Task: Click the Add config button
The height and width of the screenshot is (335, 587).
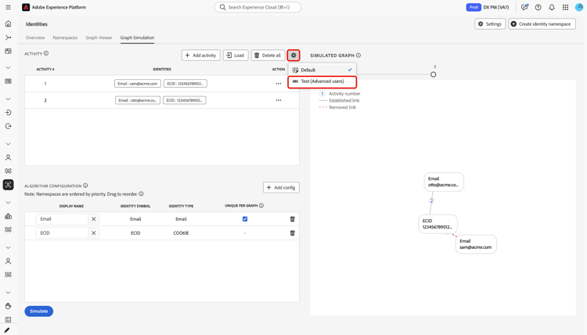Action: tap(281, 188)
